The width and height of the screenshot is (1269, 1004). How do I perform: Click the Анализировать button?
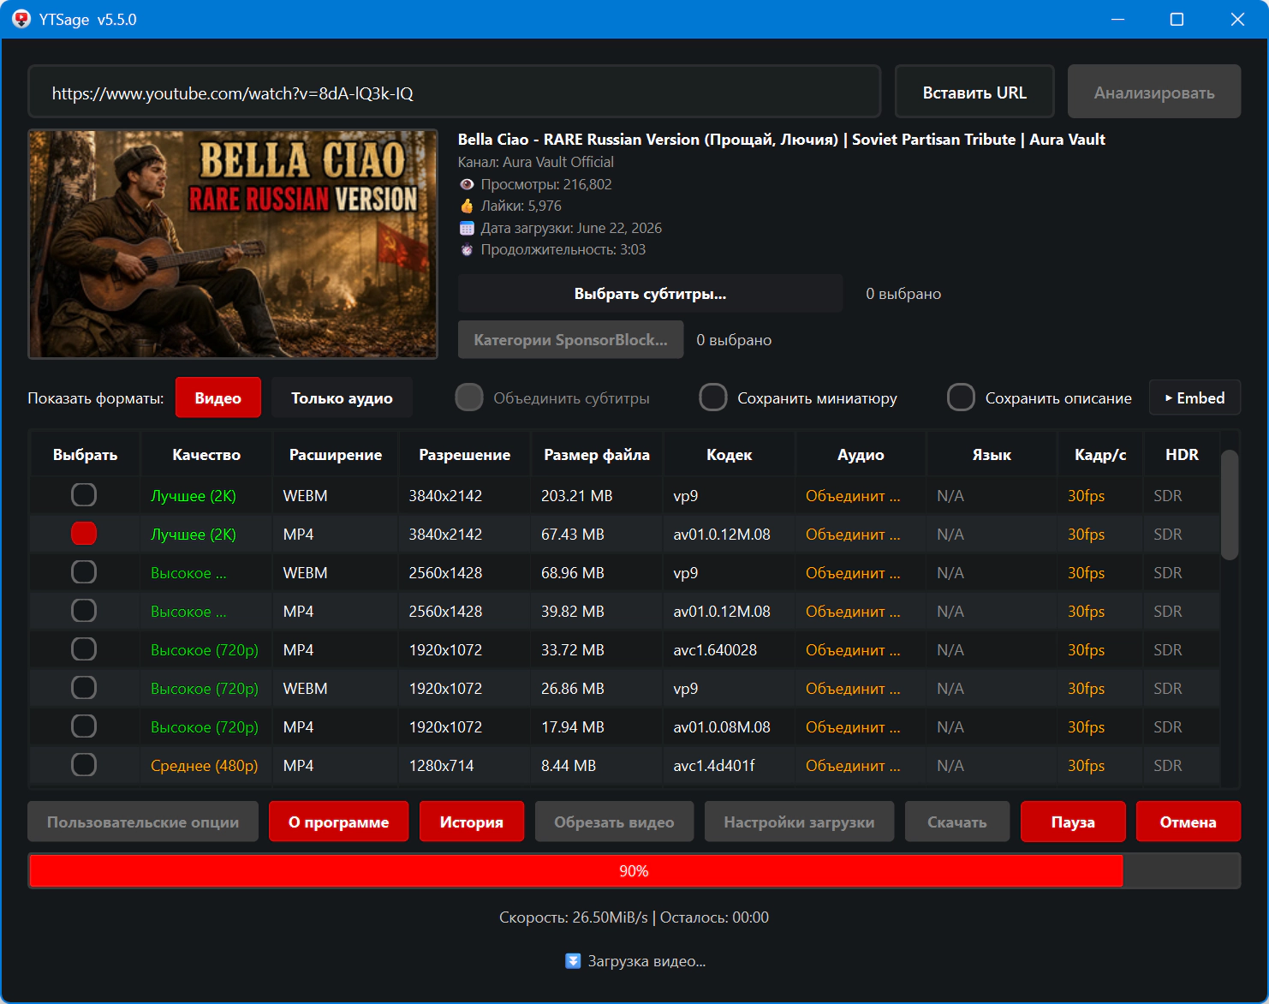1154,93
